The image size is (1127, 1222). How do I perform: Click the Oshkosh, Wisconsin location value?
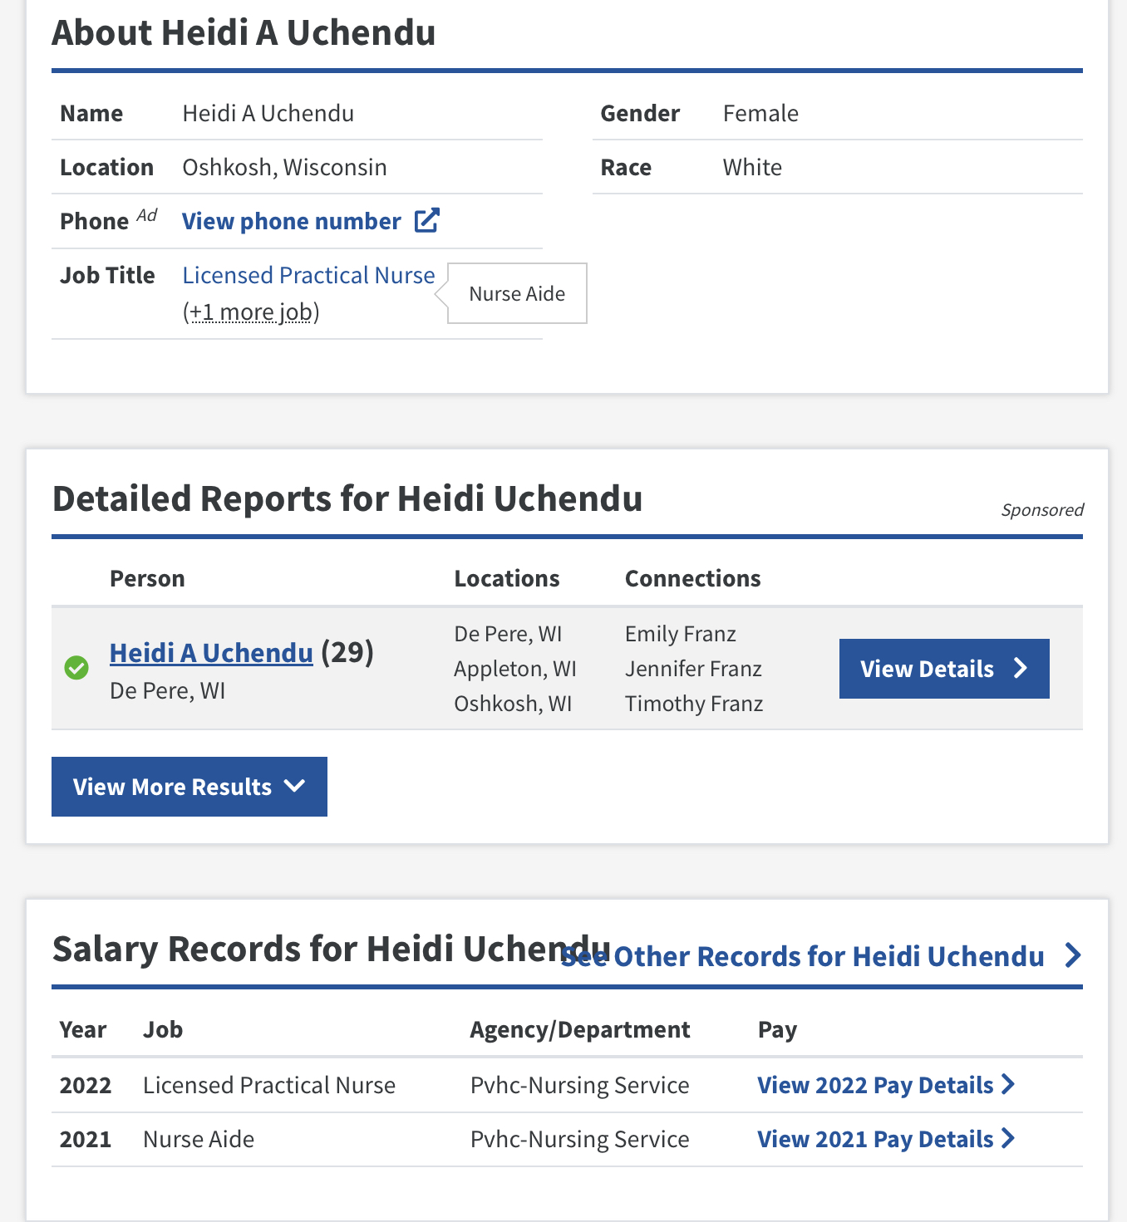pyautogui.click(x=284, y=167)
